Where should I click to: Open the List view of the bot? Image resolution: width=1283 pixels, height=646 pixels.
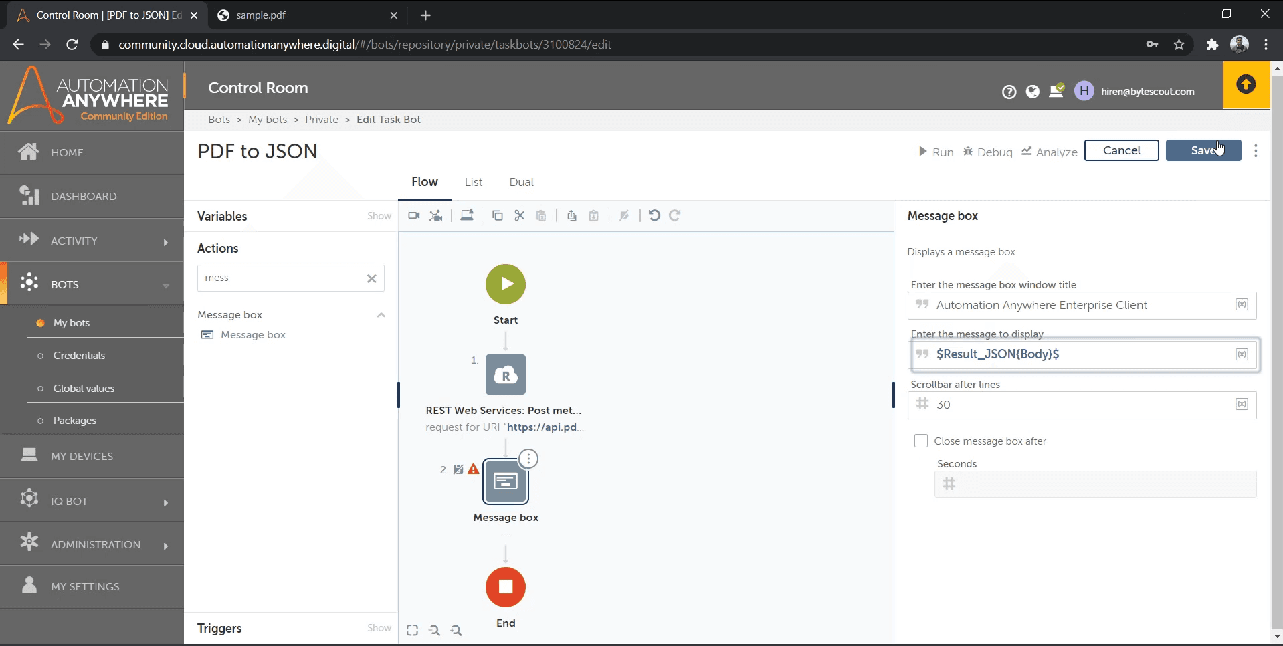[x=473, y=182]
